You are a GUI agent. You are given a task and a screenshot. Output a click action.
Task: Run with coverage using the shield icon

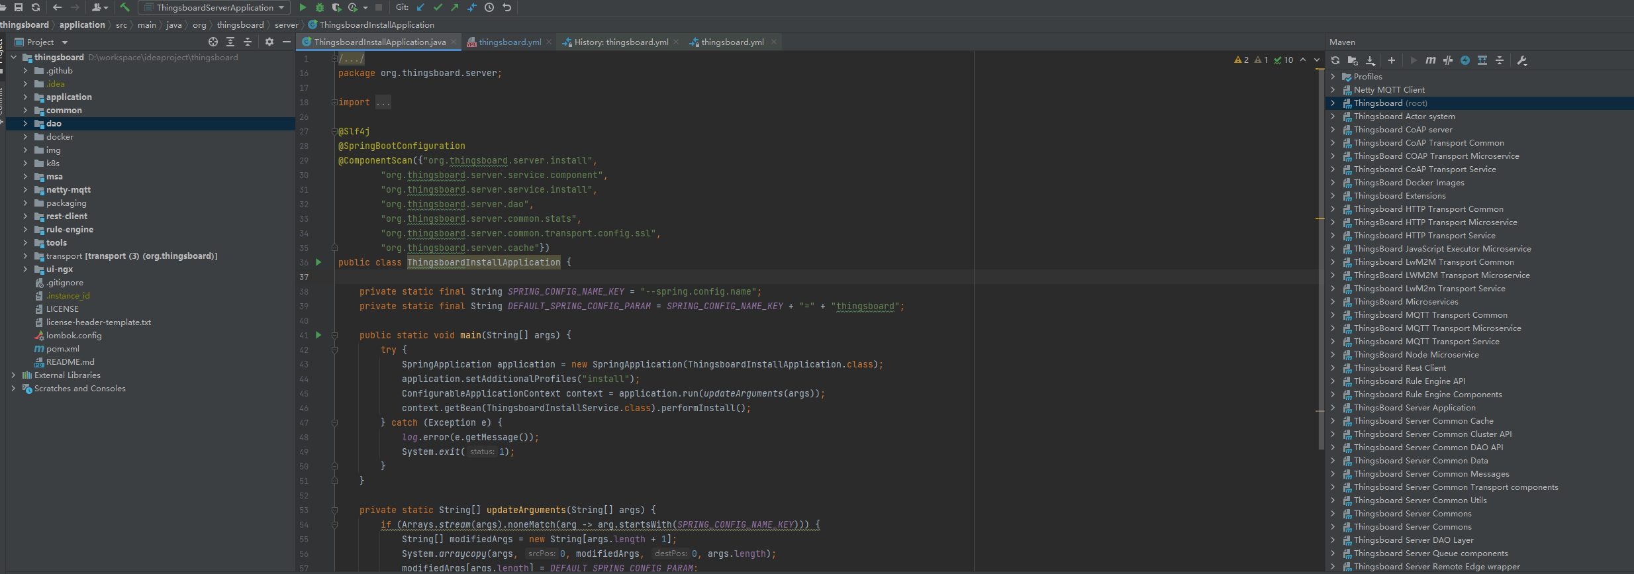pos(336,7)
